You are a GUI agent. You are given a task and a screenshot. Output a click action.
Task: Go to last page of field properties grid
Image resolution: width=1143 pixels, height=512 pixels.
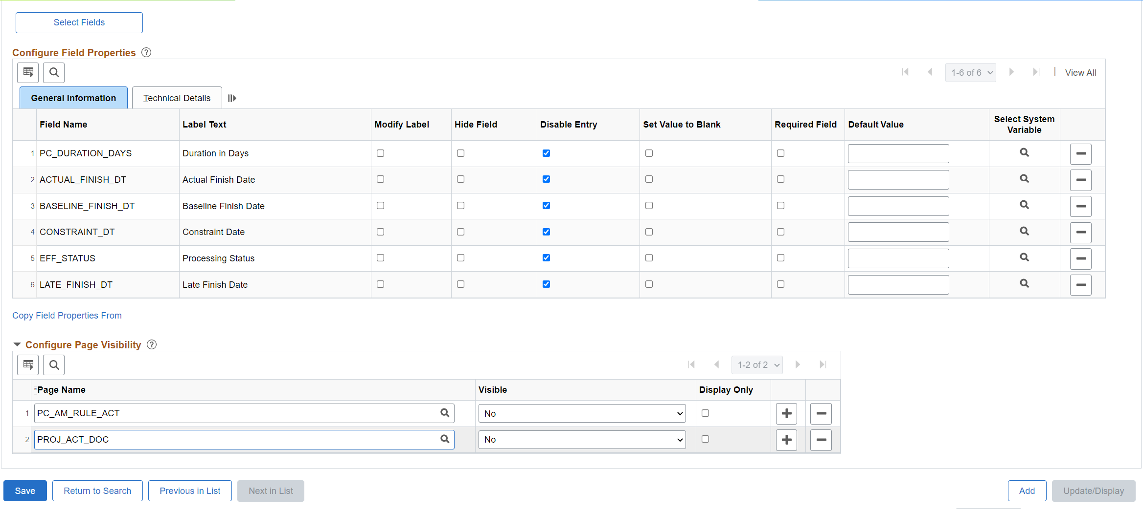(1036, 72)
